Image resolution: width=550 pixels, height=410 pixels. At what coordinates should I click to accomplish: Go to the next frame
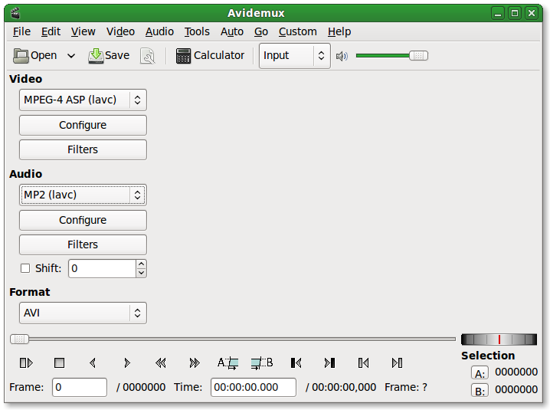[127, 363]
